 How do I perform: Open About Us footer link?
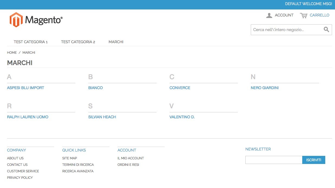(15, 158)
